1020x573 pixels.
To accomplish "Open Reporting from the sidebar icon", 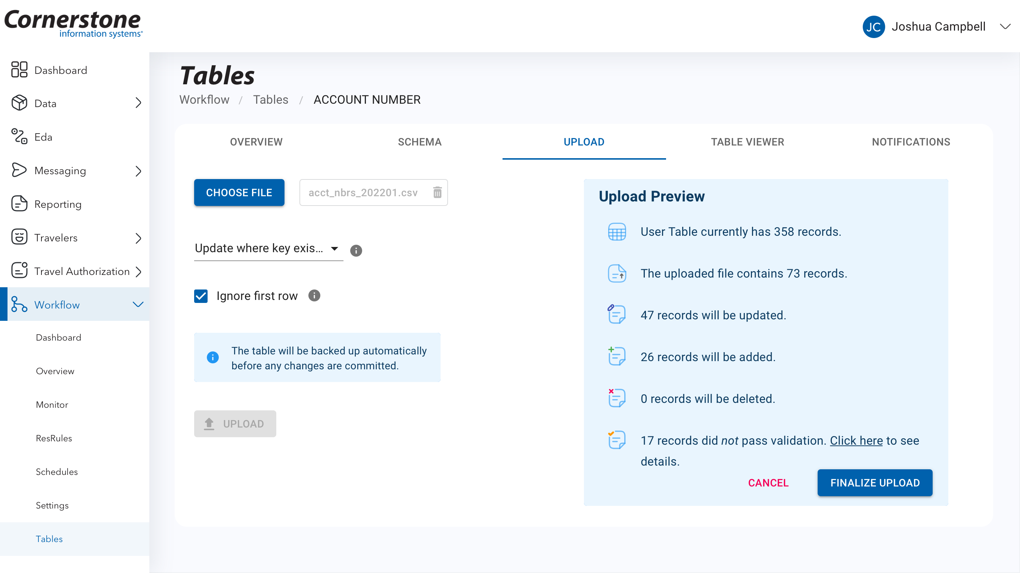I will click(x=19, y=204).
